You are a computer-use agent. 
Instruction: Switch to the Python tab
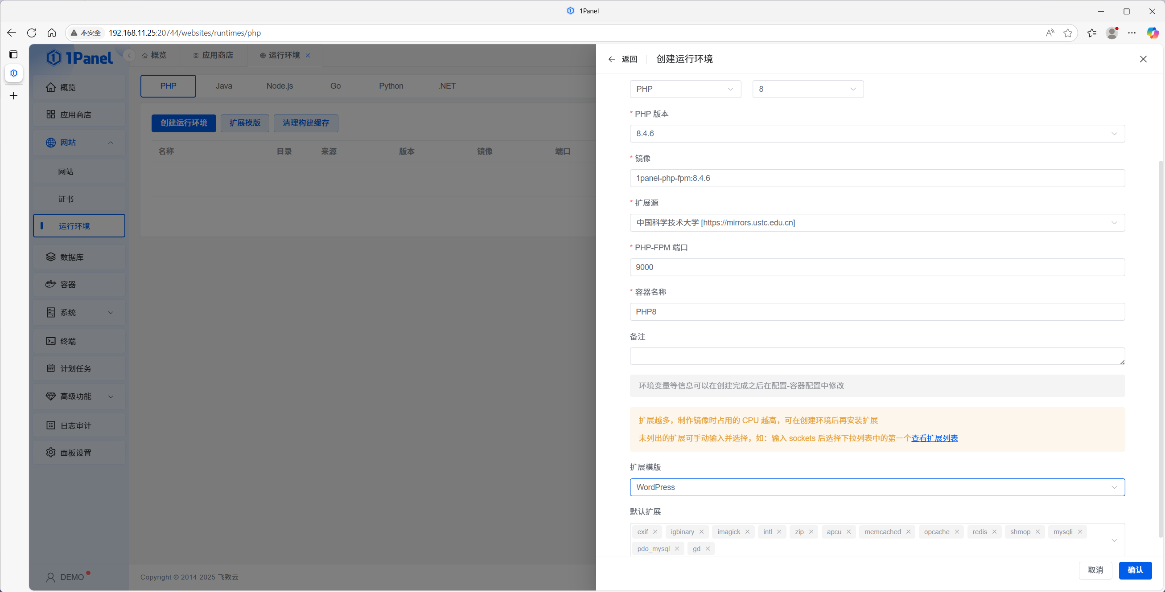coord(391,86)
